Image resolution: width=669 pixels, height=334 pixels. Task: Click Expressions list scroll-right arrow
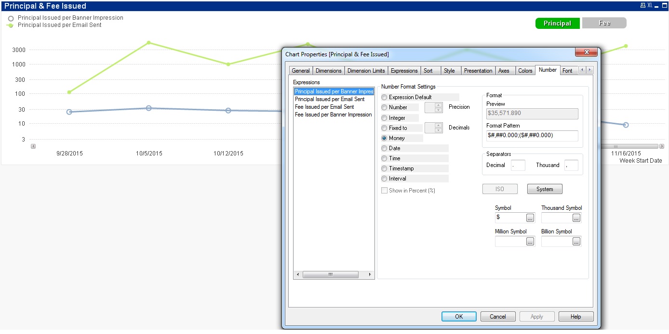click(370, 275)
